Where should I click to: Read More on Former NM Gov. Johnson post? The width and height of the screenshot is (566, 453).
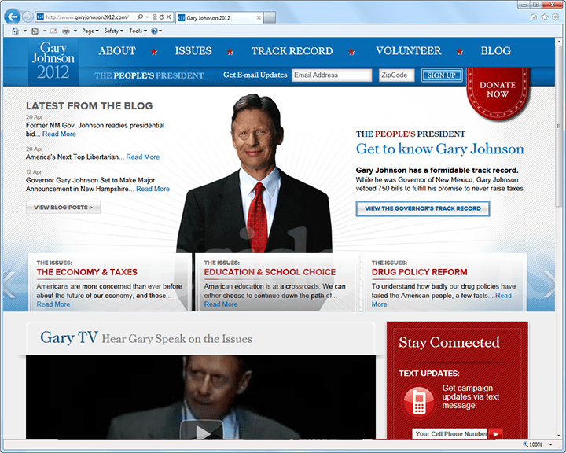pos(59,134)
